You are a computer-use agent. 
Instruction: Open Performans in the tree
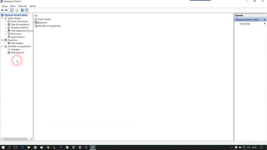[x=16, y=34]
